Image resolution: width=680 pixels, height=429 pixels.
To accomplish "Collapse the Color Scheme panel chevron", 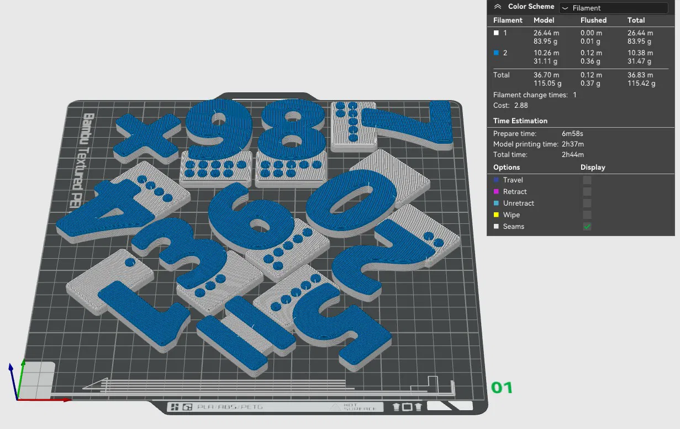I will click(x=498, y=7).
